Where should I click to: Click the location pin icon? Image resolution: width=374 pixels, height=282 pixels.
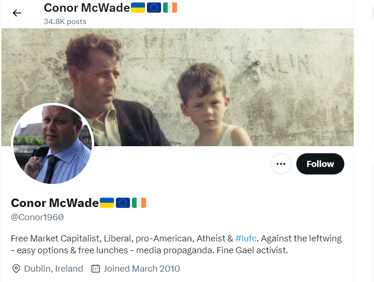(x=16, y=269)
